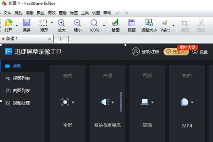Viewport: 213px width, 142px height.
Task: Select 视频列表 in the sidebar
Action: coord(21,78)
